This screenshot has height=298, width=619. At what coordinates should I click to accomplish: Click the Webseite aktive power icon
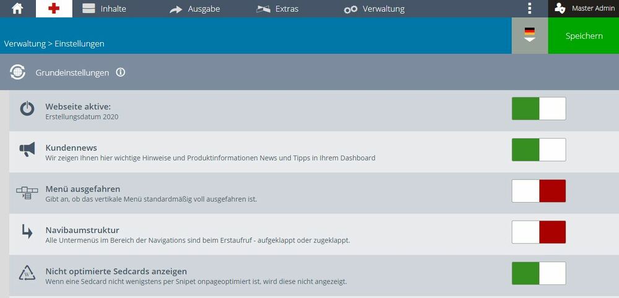pyautogui.click(x=27, y=108)
